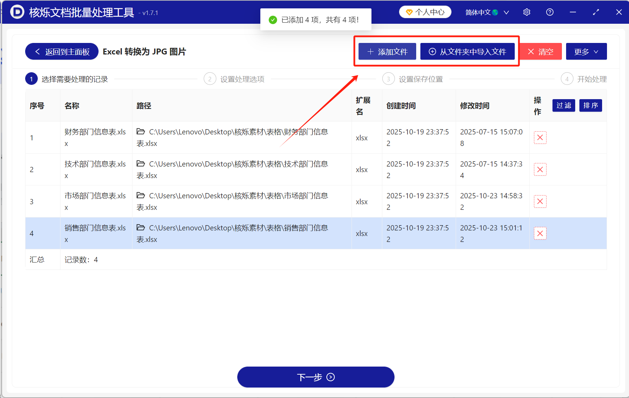Proceed by clicking 下一步 at the bottom
629x398 pixels.
tap(315, 377)
